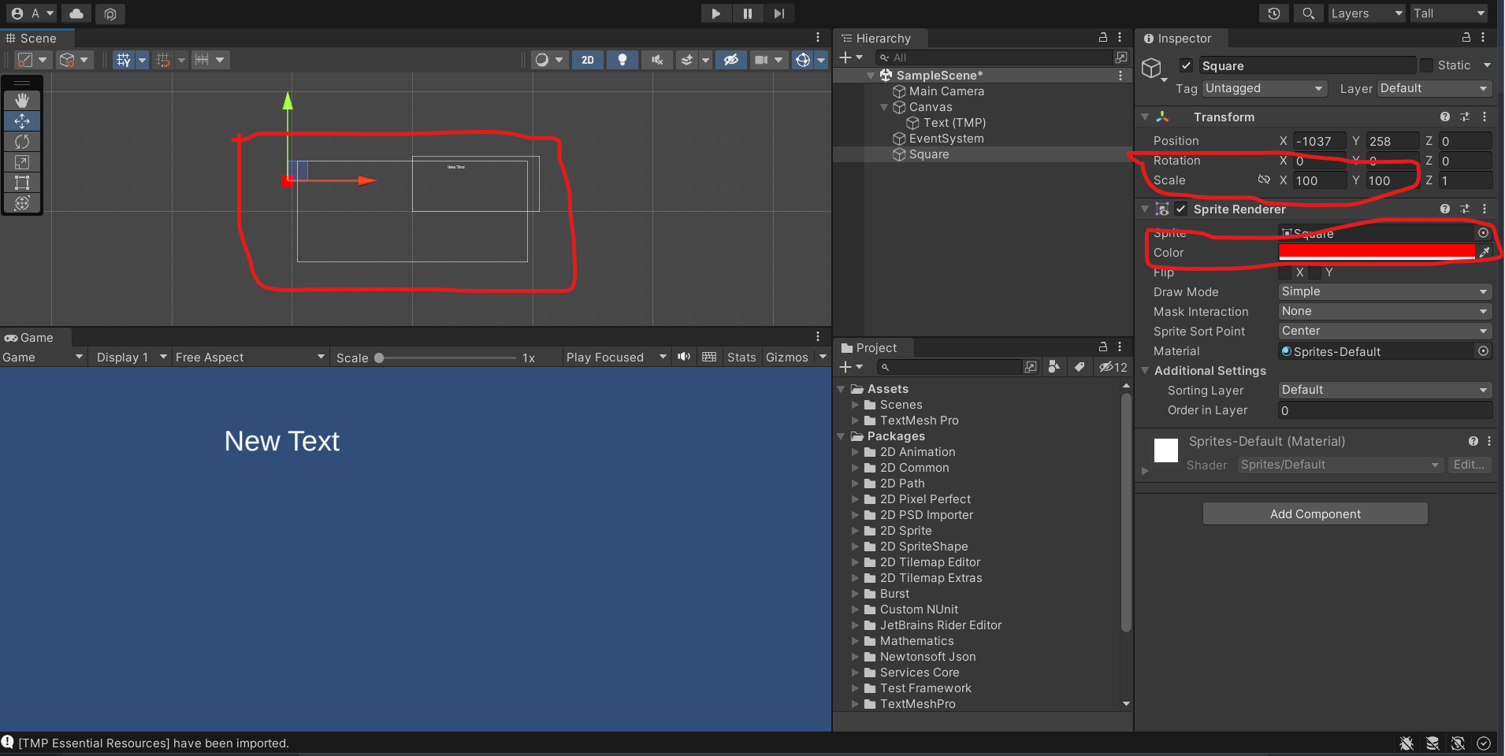1505x756 pixels.
Task: Click the Pause button
Action: 747,13
